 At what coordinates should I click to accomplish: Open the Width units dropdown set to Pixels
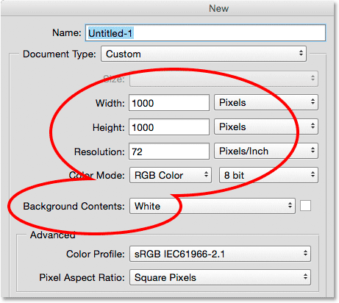(266, 102)
